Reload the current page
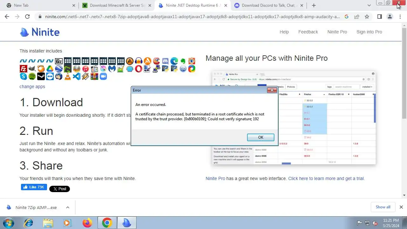This screenshot has width=407, height=229. pos(27,17)
